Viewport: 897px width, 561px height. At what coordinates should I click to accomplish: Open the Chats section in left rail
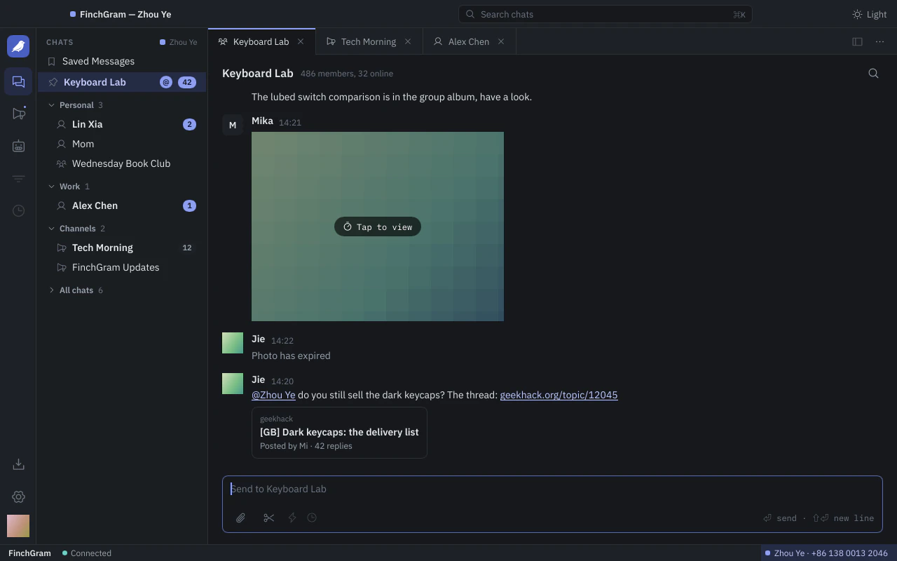click(x=18, y=82)
